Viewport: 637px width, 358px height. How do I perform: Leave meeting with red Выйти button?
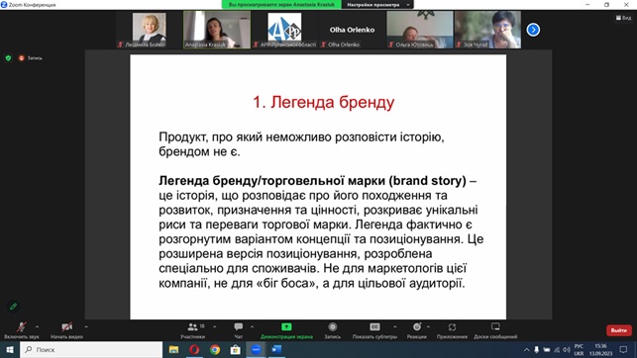[x=619, y=330]
